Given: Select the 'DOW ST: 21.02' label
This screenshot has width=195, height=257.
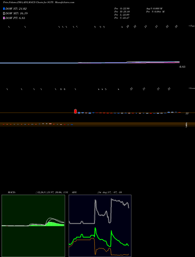Looking at the screenshot, I should point(16,9).
